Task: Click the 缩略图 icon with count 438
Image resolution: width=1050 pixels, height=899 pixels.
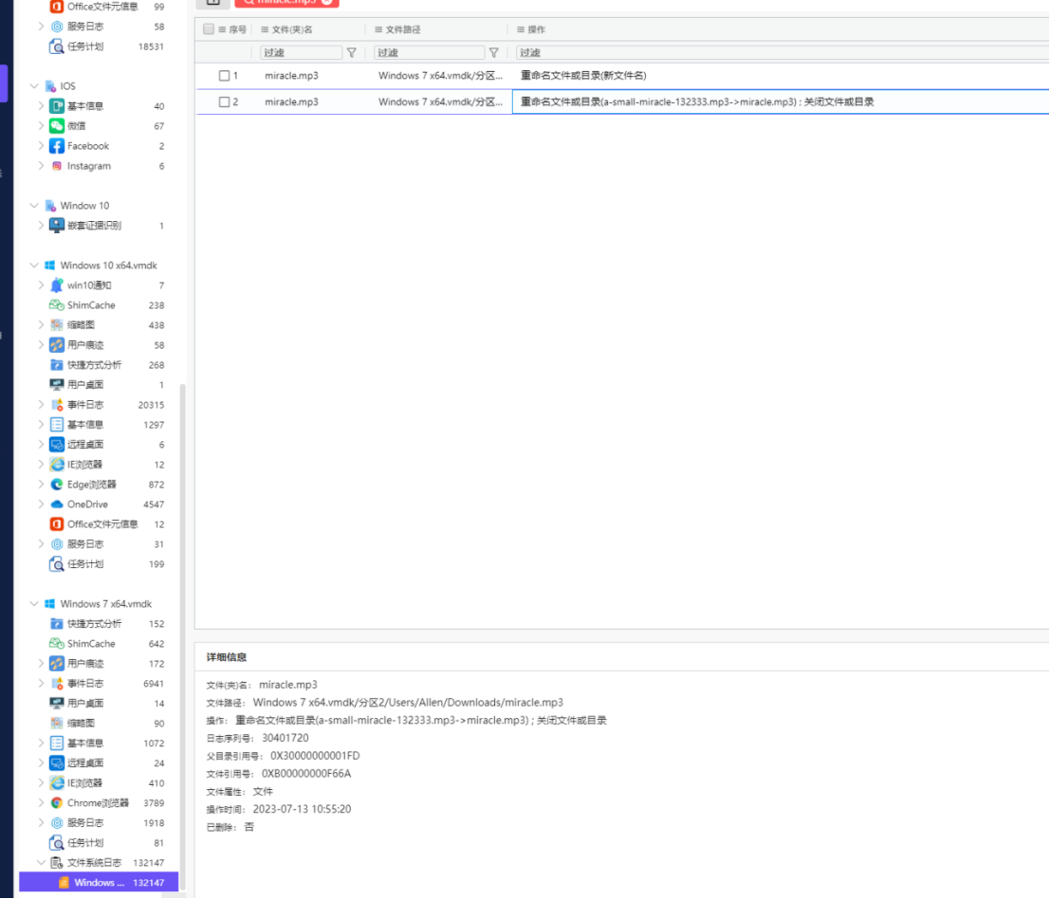Action: pyautogui.click(x=57, y=324)
